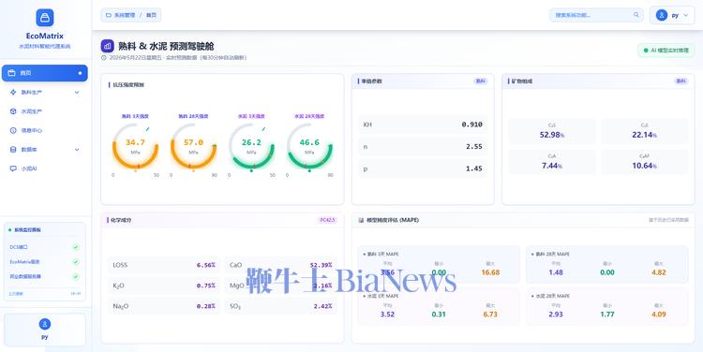
Task: Click the AI 模型实时推理 status badge
Action: (666, 51)
